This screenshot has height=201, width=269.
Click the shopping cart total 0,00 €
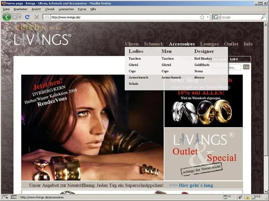[234, 59]
